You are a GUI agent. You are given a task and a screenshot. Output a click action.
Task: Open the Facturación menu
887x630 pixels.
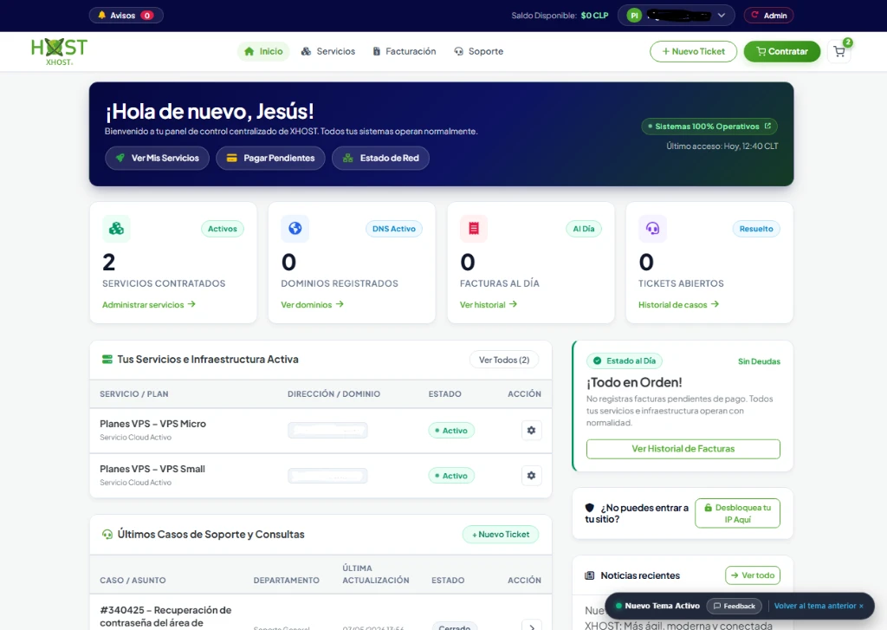coord(405,51)
